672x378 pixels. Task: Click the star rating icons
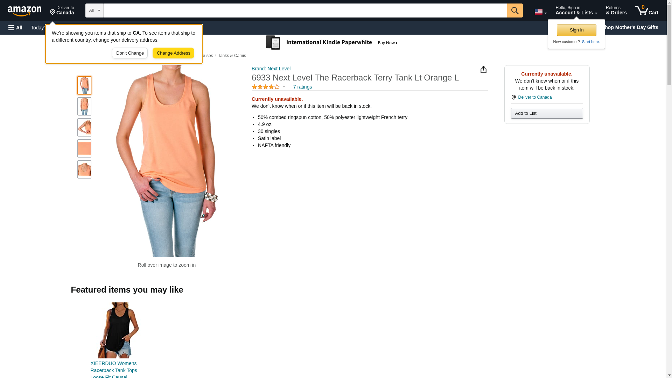pos(265,87)
